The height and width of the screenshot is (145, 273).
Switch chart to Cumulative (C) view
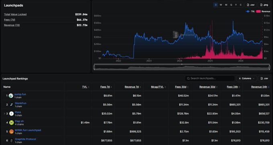point(240,5)
